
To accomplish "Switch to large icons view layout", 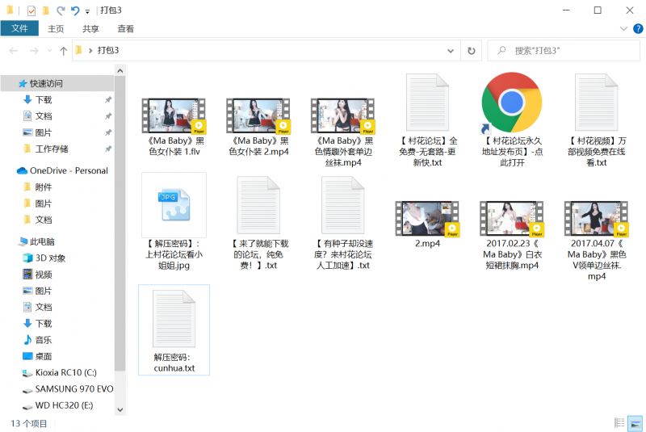I will click(x=635, y=422).
